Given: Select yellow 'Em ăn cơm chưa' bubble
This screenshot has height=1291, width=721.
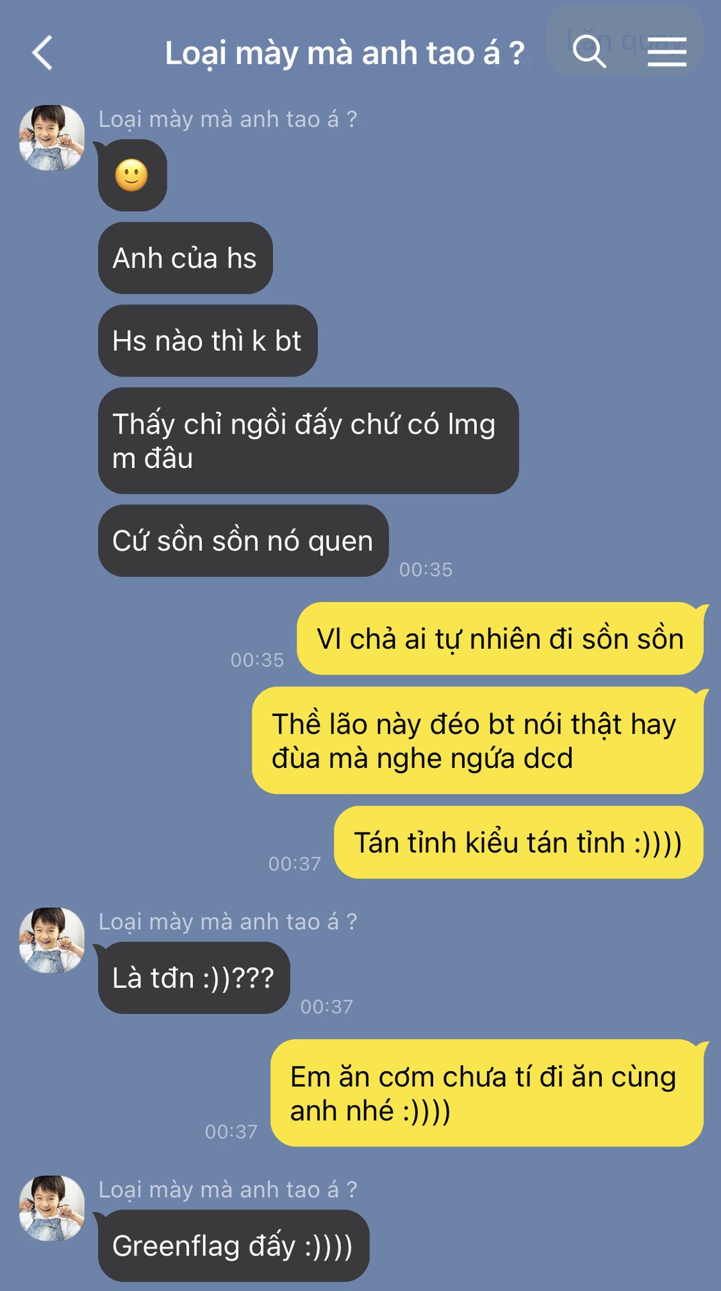Looking at the screenshot, I should pyautogui.click(x=487, y=1093).
